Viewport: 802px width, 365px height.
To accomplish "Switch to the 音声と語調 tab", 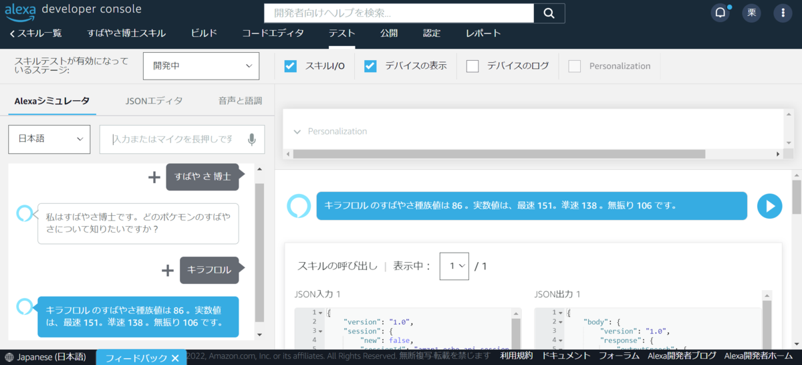I will (240, 101).
